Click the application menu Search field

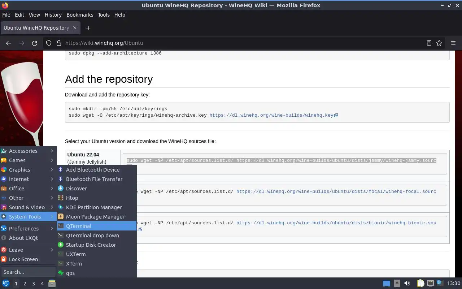tap(28, 272)
